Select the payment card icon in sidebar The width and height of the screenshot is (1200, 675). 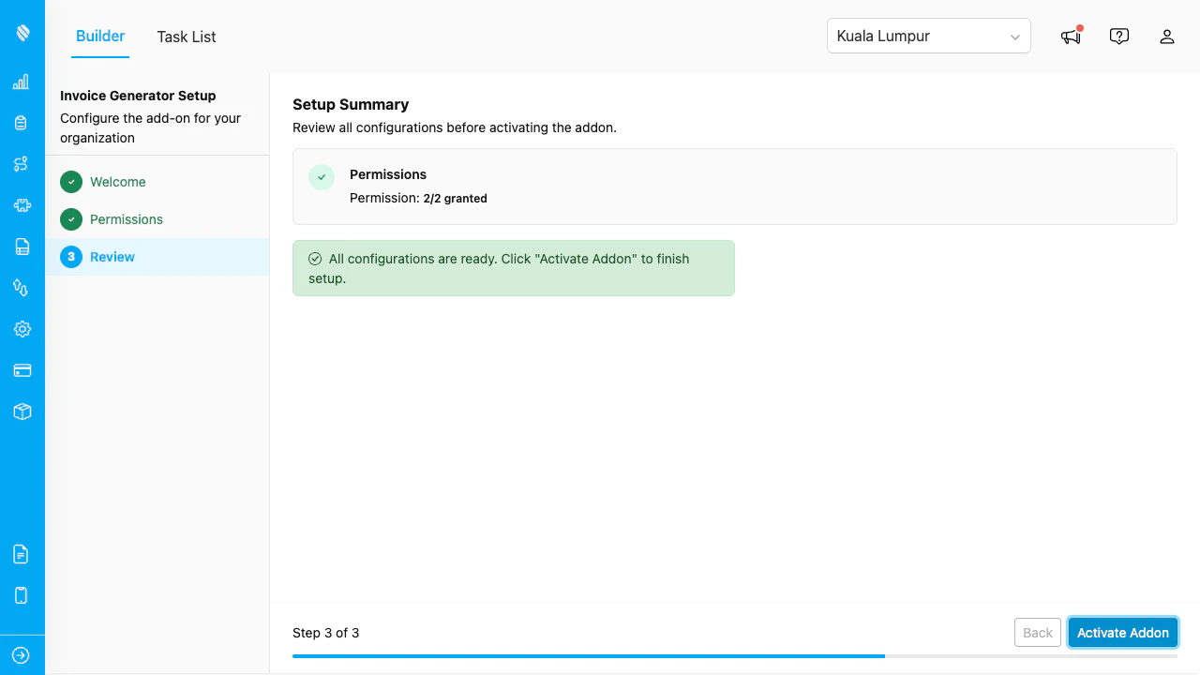click(21, 369)
